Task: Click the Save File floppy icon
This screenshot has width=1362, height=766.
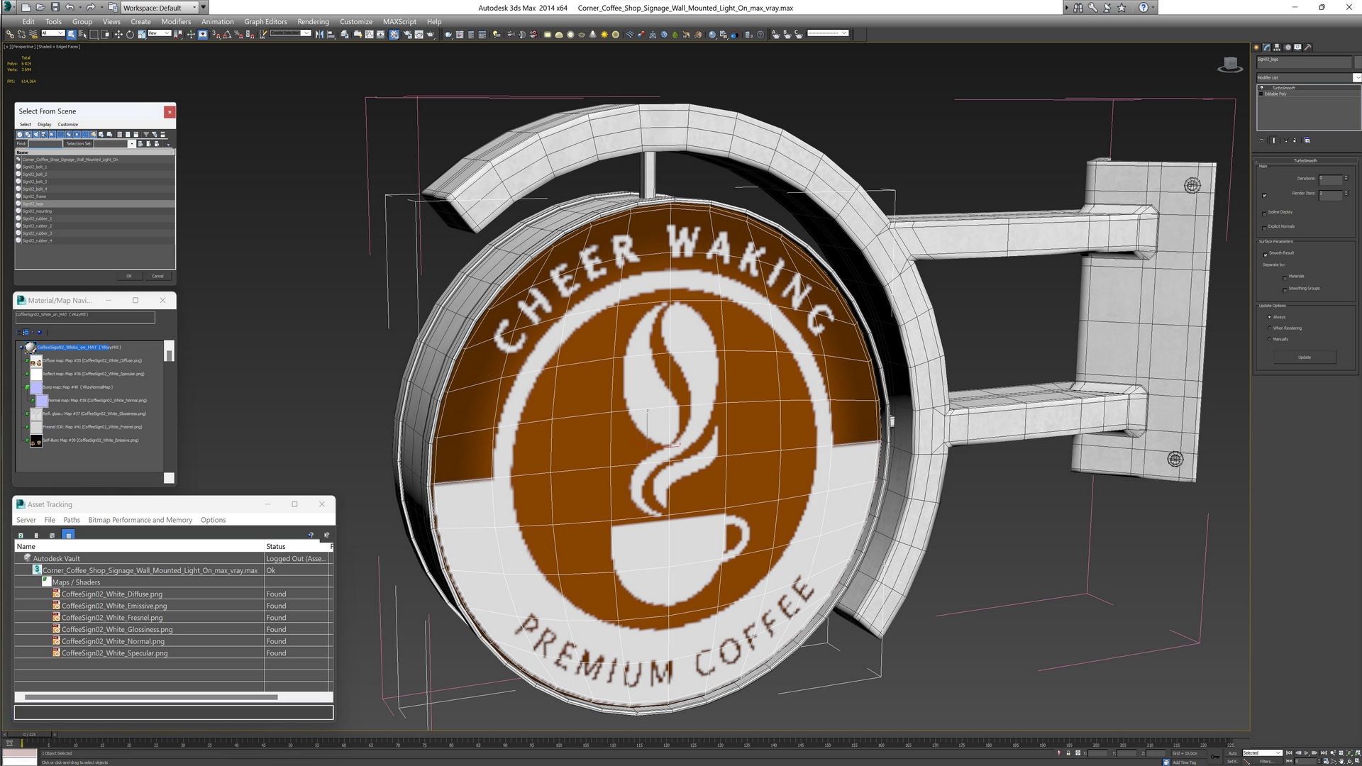Action: click(x=55, y=7)
